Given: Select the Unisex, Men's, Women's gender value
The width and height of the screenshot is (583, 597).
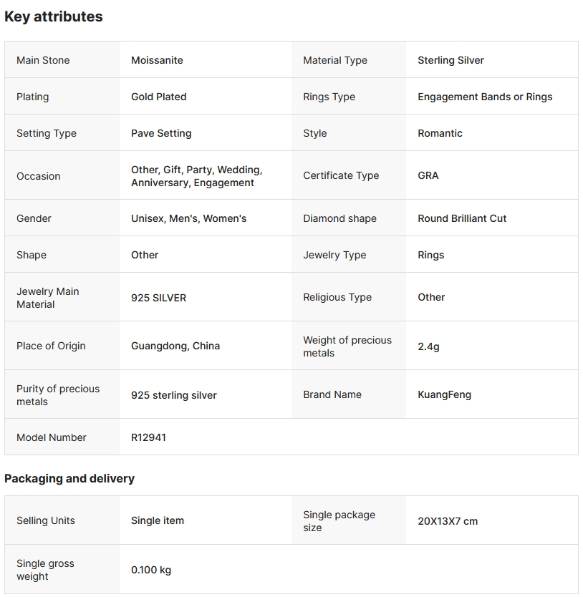Looking at the screenshot, I should coord(188,218).
